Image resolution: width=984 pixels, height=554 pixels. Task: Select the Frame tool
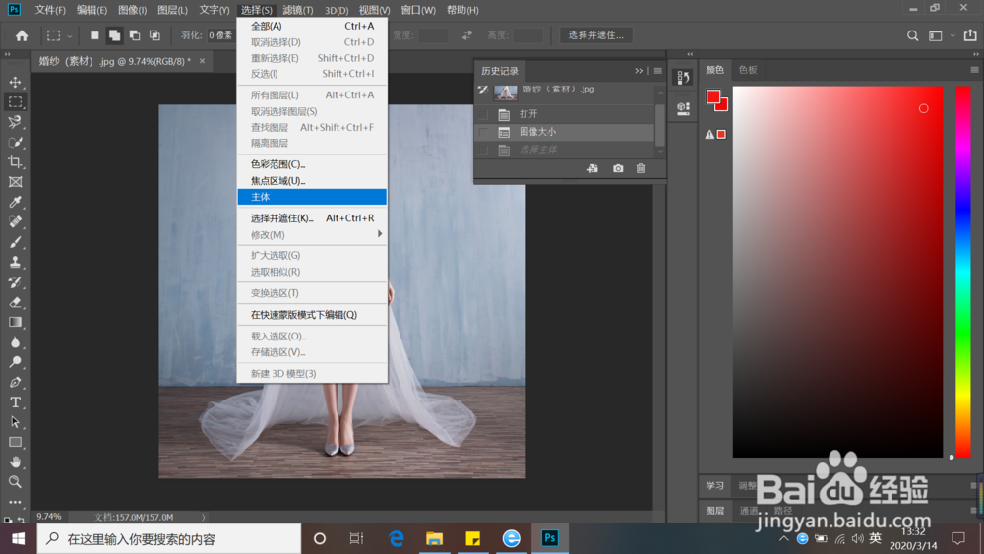[15, 182]
